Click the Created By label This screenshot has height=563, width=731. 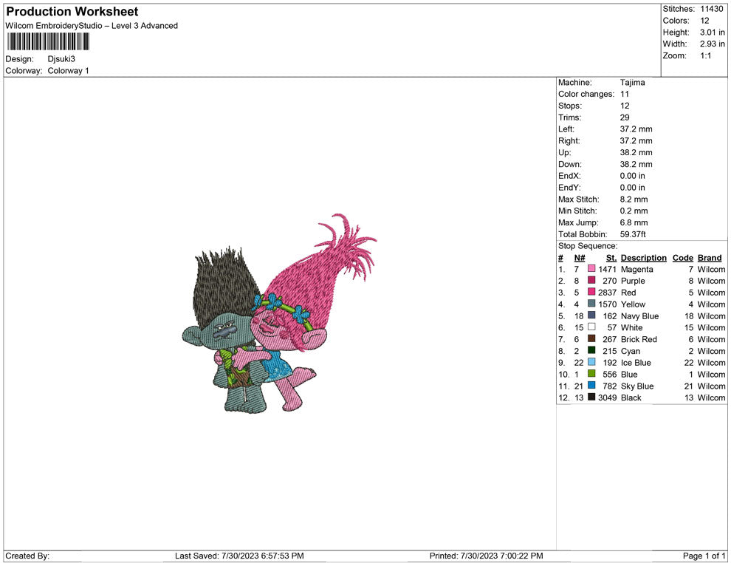coord(27,556)
